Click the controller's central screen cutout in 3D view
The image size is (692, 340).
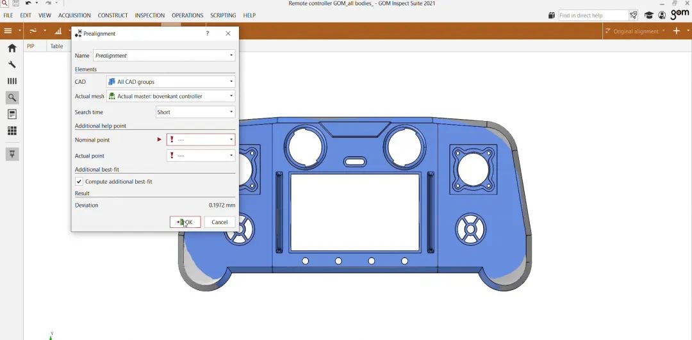[x=355, y=212]
